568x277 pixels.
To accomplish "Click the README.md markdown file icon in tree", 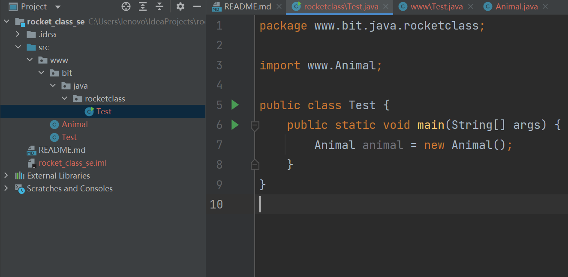I will pos(31,150).
